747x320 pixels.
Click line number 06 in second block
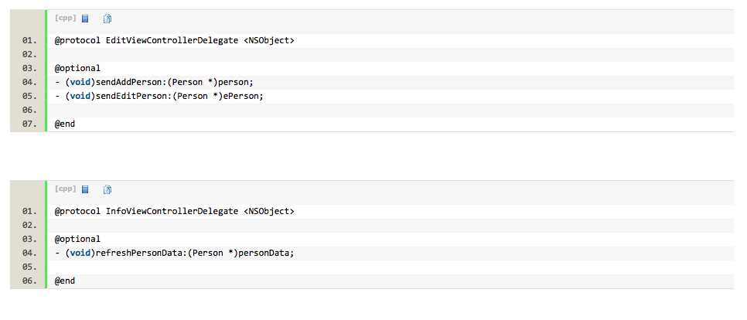tap(29, 281)
